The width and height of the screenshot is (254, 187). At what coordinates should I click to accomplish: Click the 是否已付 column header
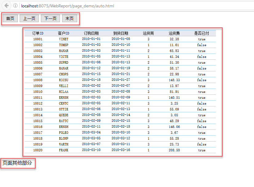click(x=202, y=33)
